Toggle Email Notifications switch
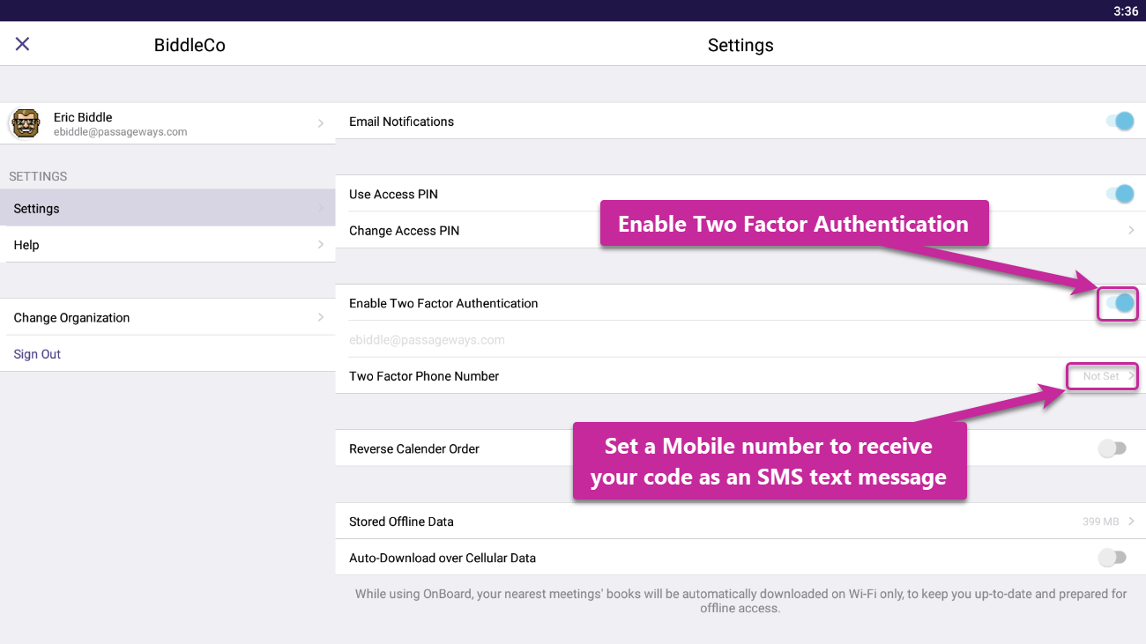The width and height of the screenshot is (1146, 644). click(x=1120, y=122)
